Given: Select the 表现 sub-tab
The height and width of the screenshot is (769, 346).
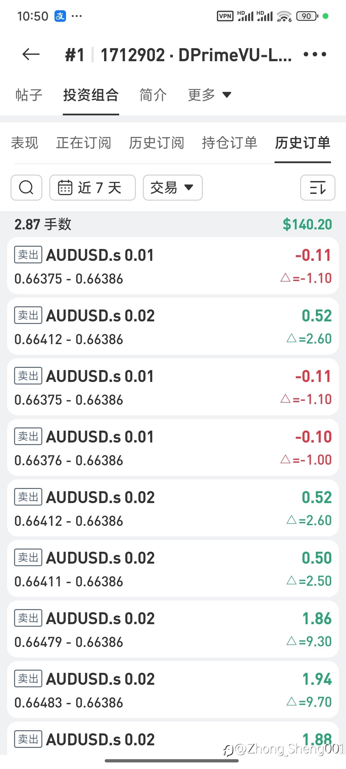Looking at the screenshot, I should tap(25, 143).
